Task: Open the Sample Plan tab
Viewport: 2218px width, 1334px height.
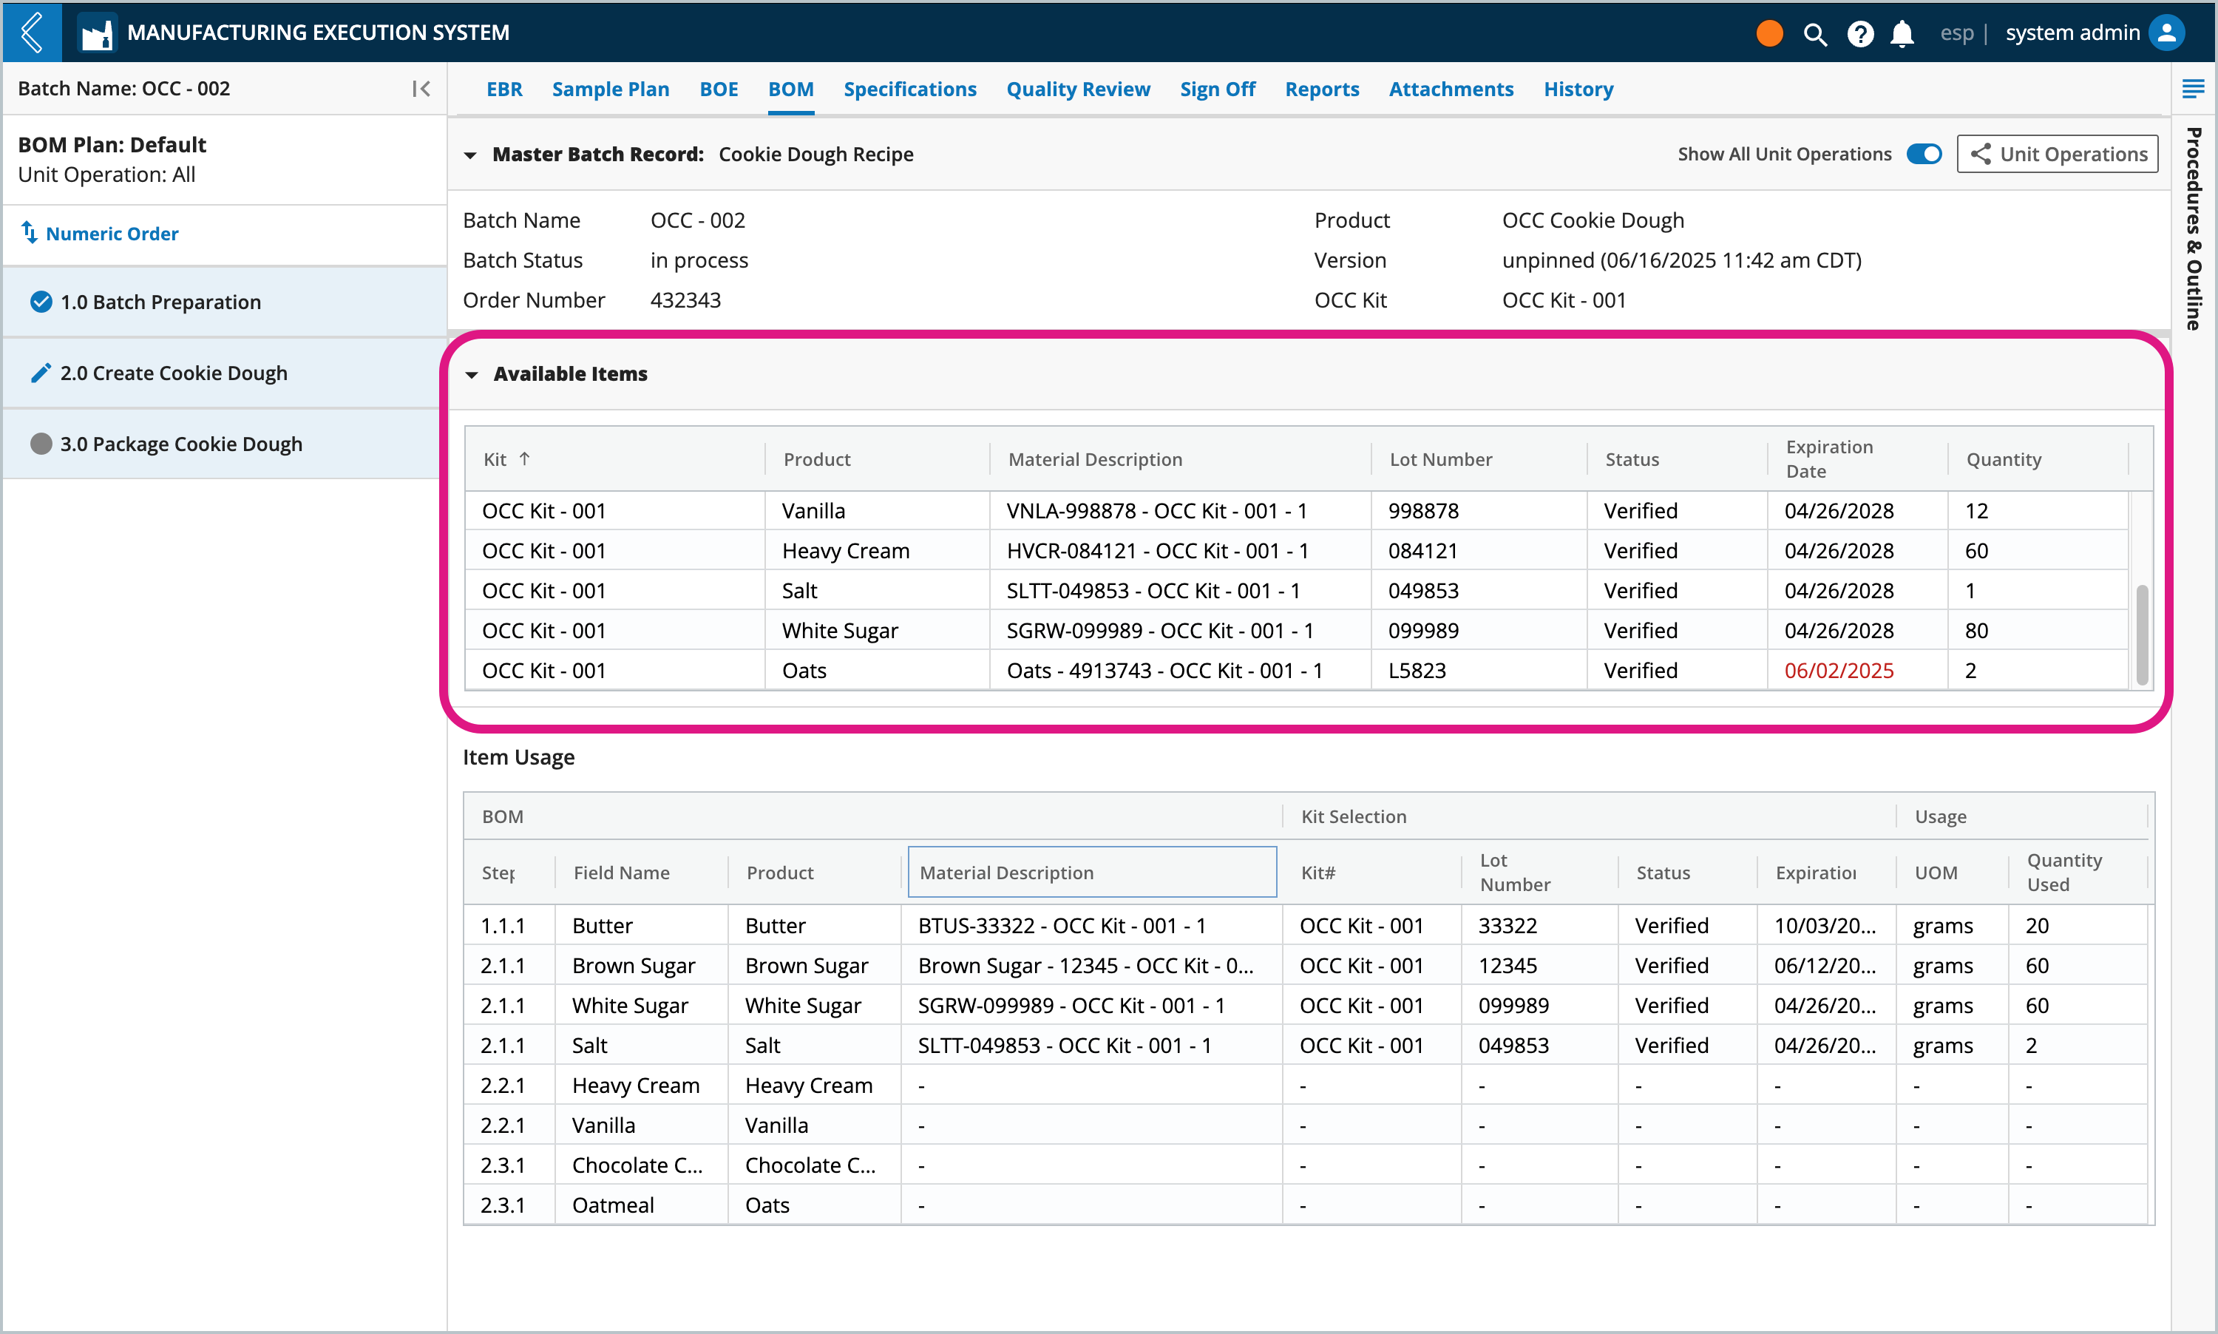Action: (x=610, y=89)
